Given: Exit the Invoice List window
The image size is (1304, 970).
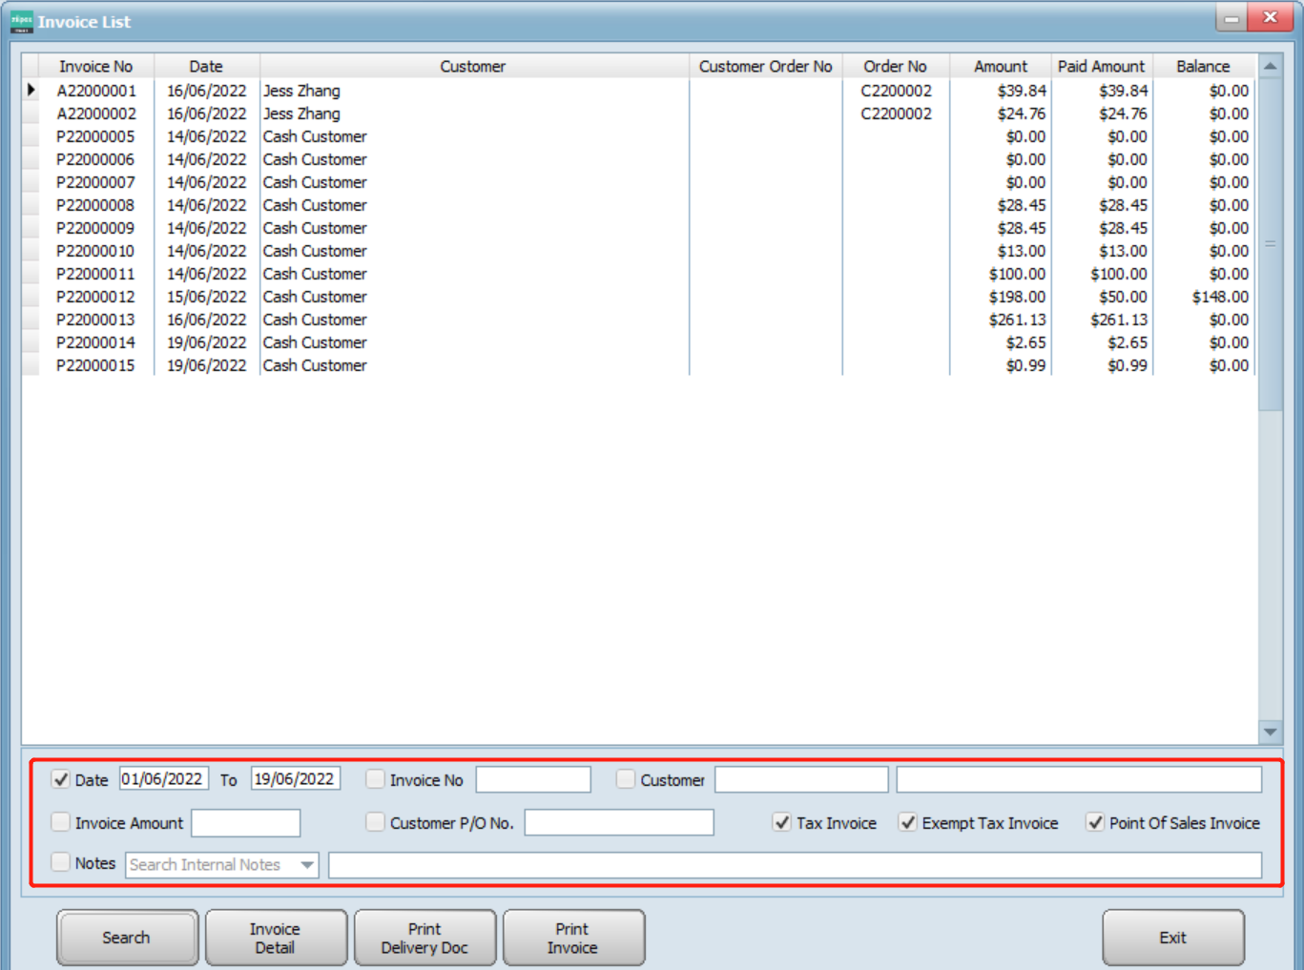Looking at the screenshot, I should [x=1172, y=937].
